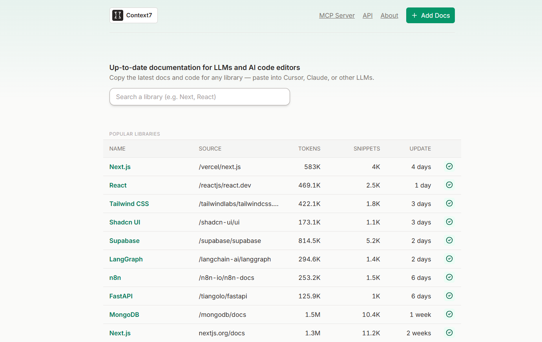Click the check icon in the Supabase row
This screenshot has height=342, width=542.
[449, 240]
